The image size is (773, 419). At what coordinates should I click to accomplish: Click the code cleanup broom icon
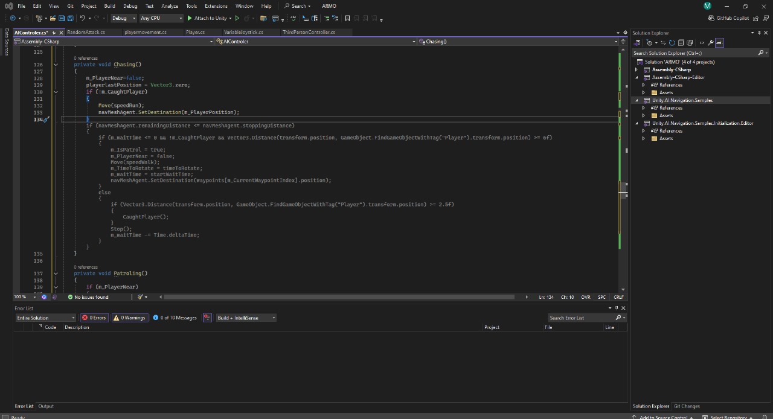(140, 297)
